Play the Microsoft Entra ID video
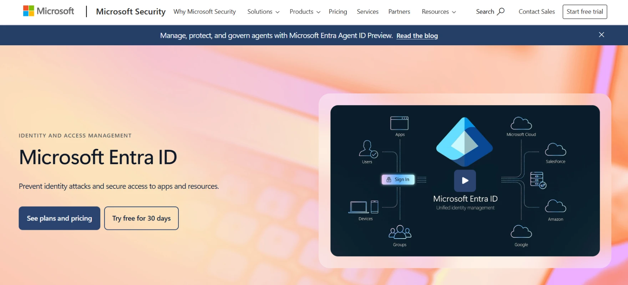 [465, 180]
